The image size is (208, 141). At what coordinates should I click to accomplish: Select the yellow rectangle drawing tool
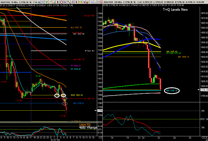pos(80,2)
